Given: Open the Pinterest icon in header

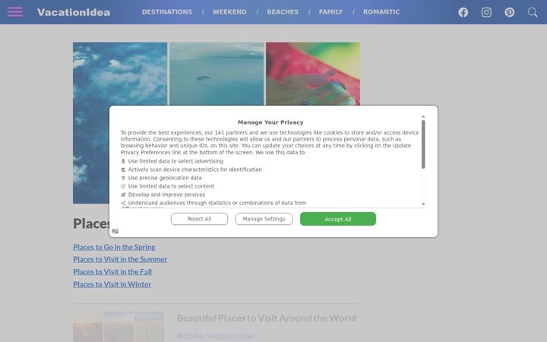Looking at the screenshot, I should 509,12.
